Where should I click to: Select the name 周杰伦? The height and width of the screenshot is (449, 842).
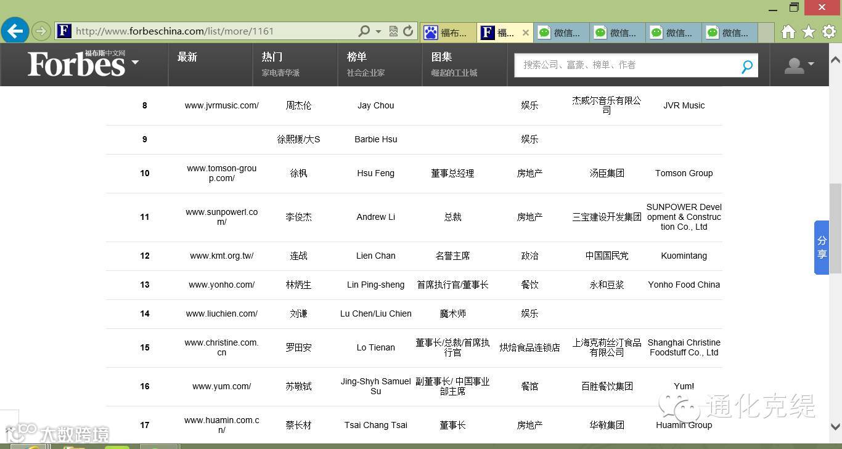coord(299,105)
